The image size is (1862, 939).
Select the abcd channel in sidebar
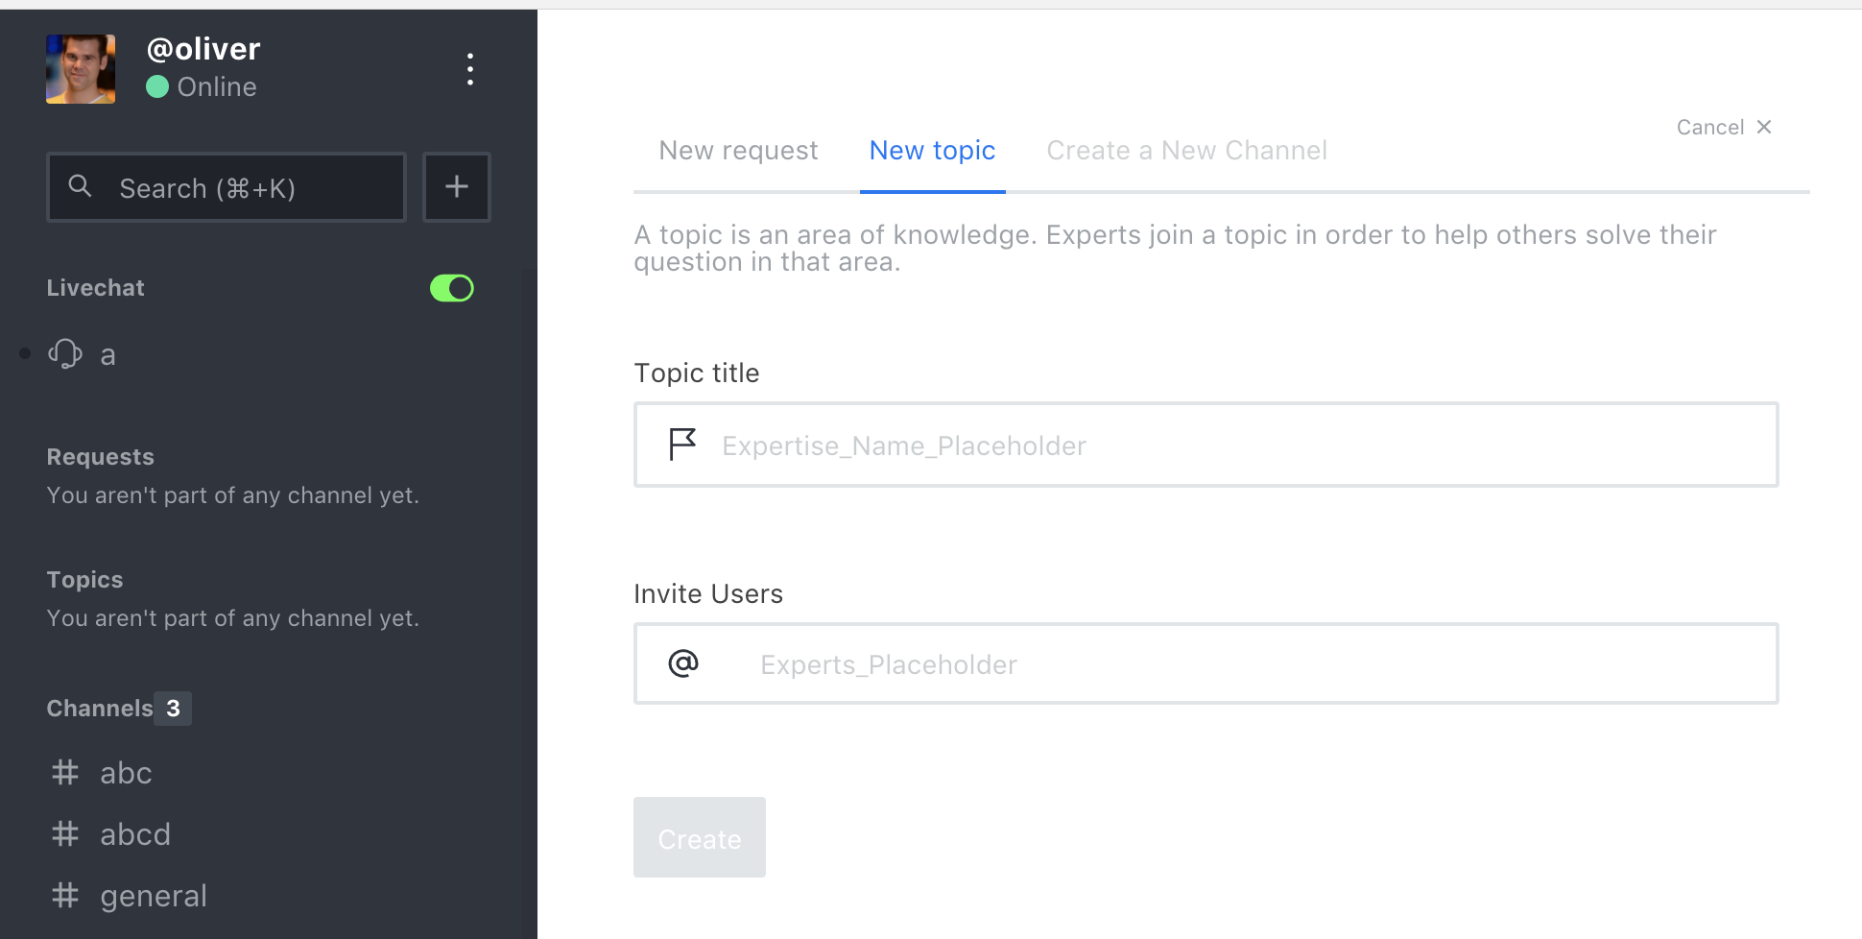pos(134,833)
